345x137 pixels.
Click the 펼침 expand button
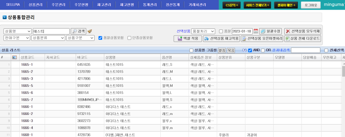coord(222,51)
